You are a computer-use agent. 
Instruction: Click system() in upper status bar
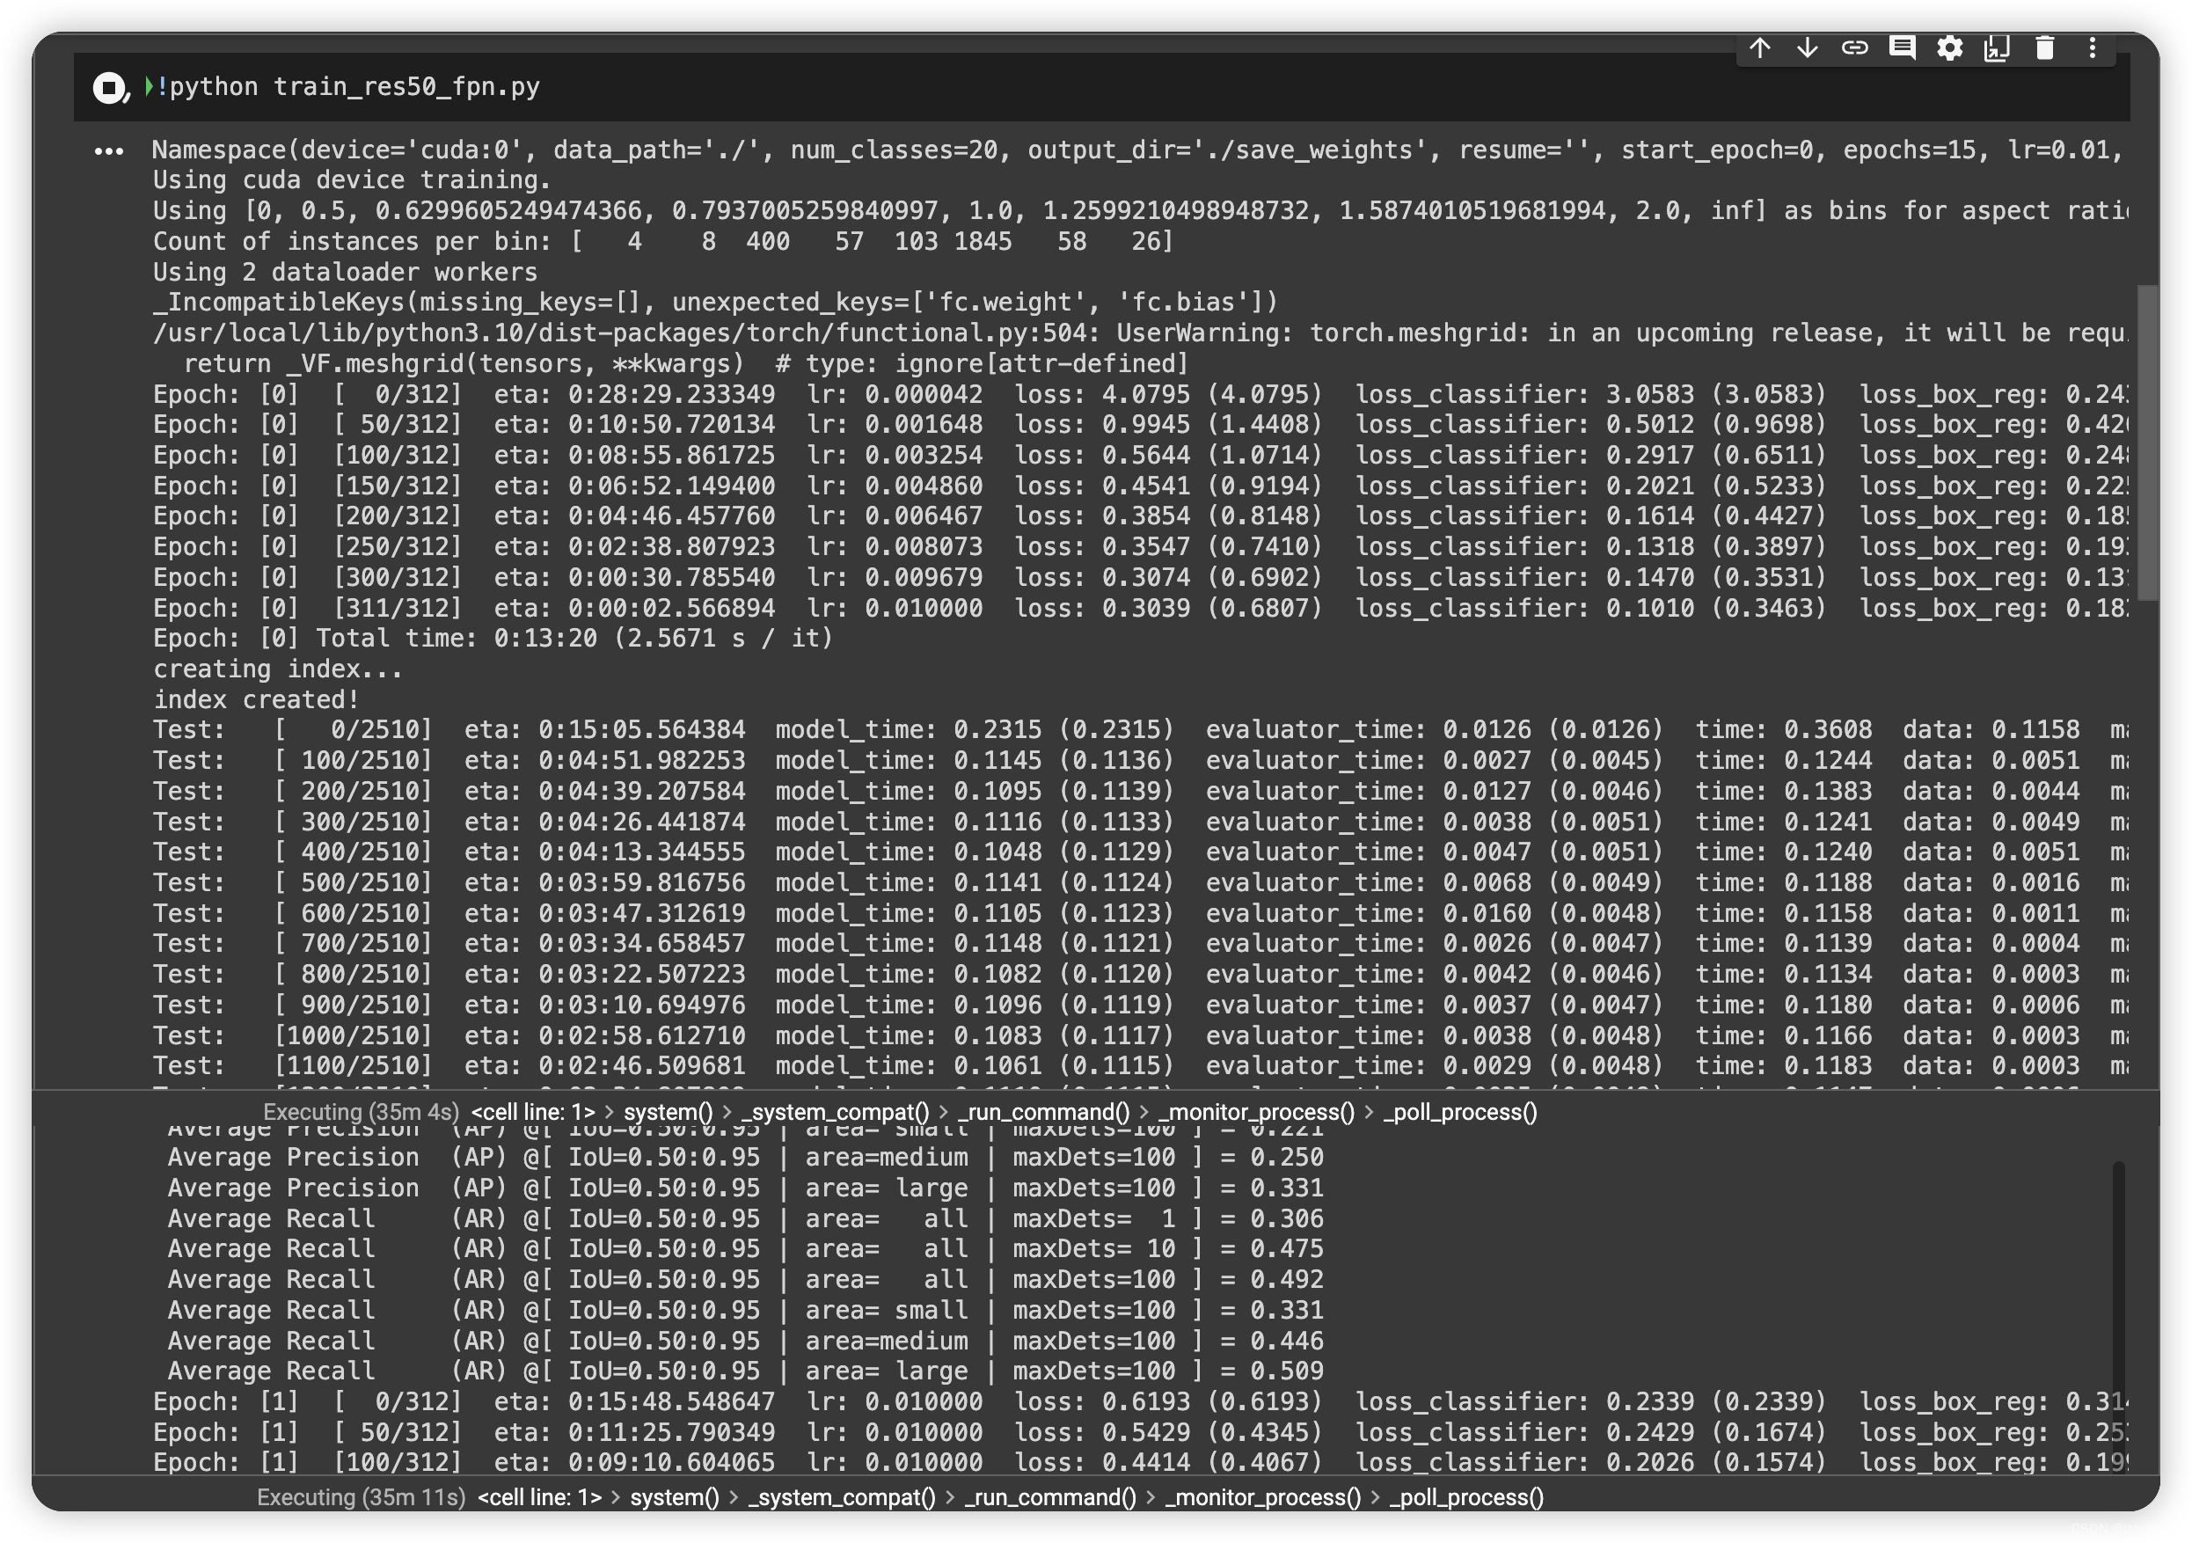669,1111
